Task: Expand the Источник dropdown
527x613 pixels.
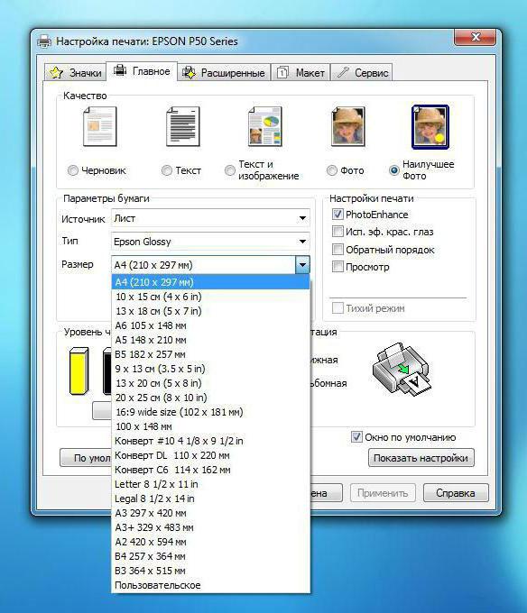Action: (210, 218)
